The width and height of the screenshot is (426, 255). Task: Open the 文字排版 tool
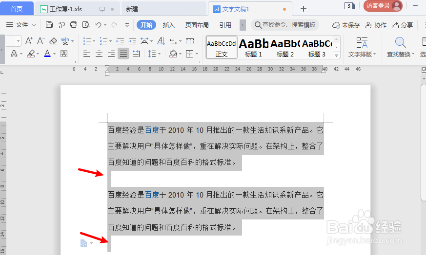(362, 47)
